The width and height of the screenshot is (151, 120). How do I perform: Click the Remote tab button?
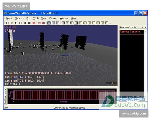coord(132,103)
